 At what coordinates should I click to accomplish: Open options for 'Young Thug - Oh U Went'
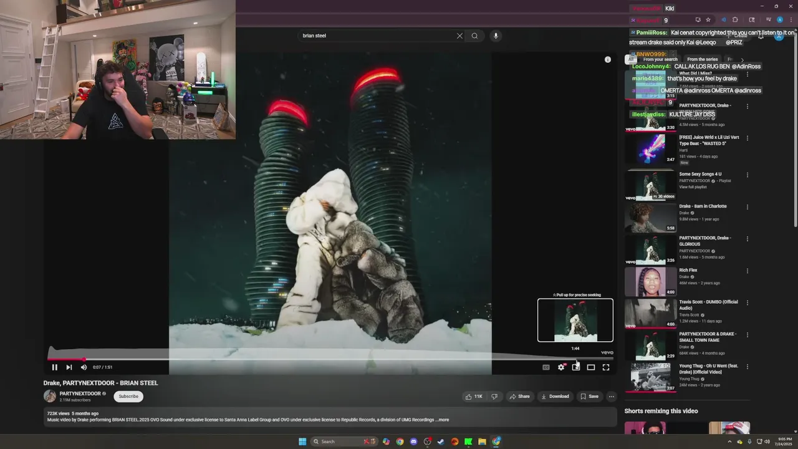point(748,367)
